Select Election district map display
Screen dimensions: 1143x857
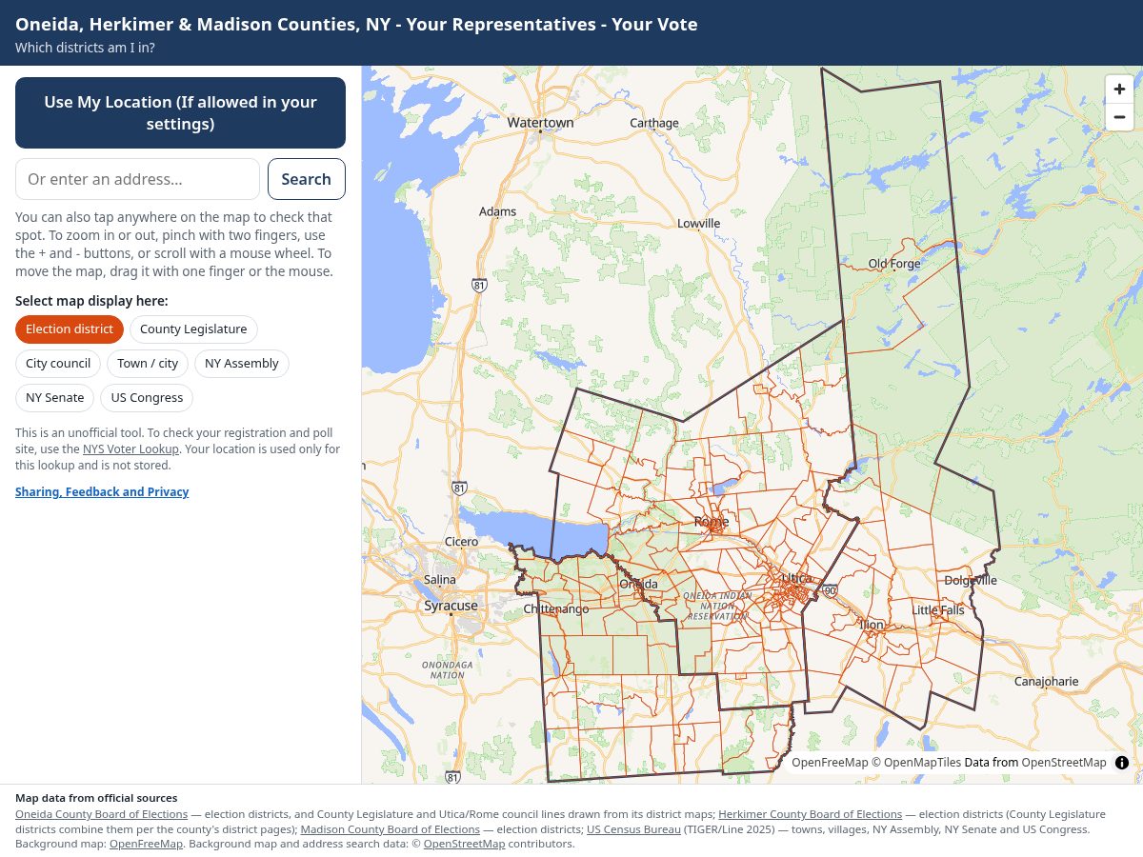(x=70, y=329)
